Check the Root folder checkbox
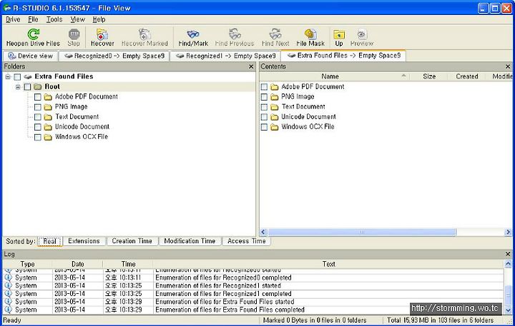Viewport: 515px width, 326px height. point(28,87)
